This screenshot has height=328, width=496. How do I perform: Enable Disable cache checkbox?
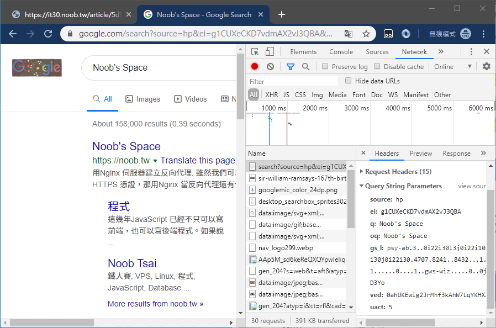click(x=377, y=66)
